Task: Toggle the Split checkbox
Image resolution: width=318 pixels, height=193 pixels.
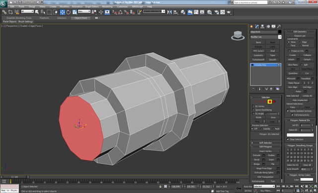Action: pyautogui.click(x=302, y=65)
